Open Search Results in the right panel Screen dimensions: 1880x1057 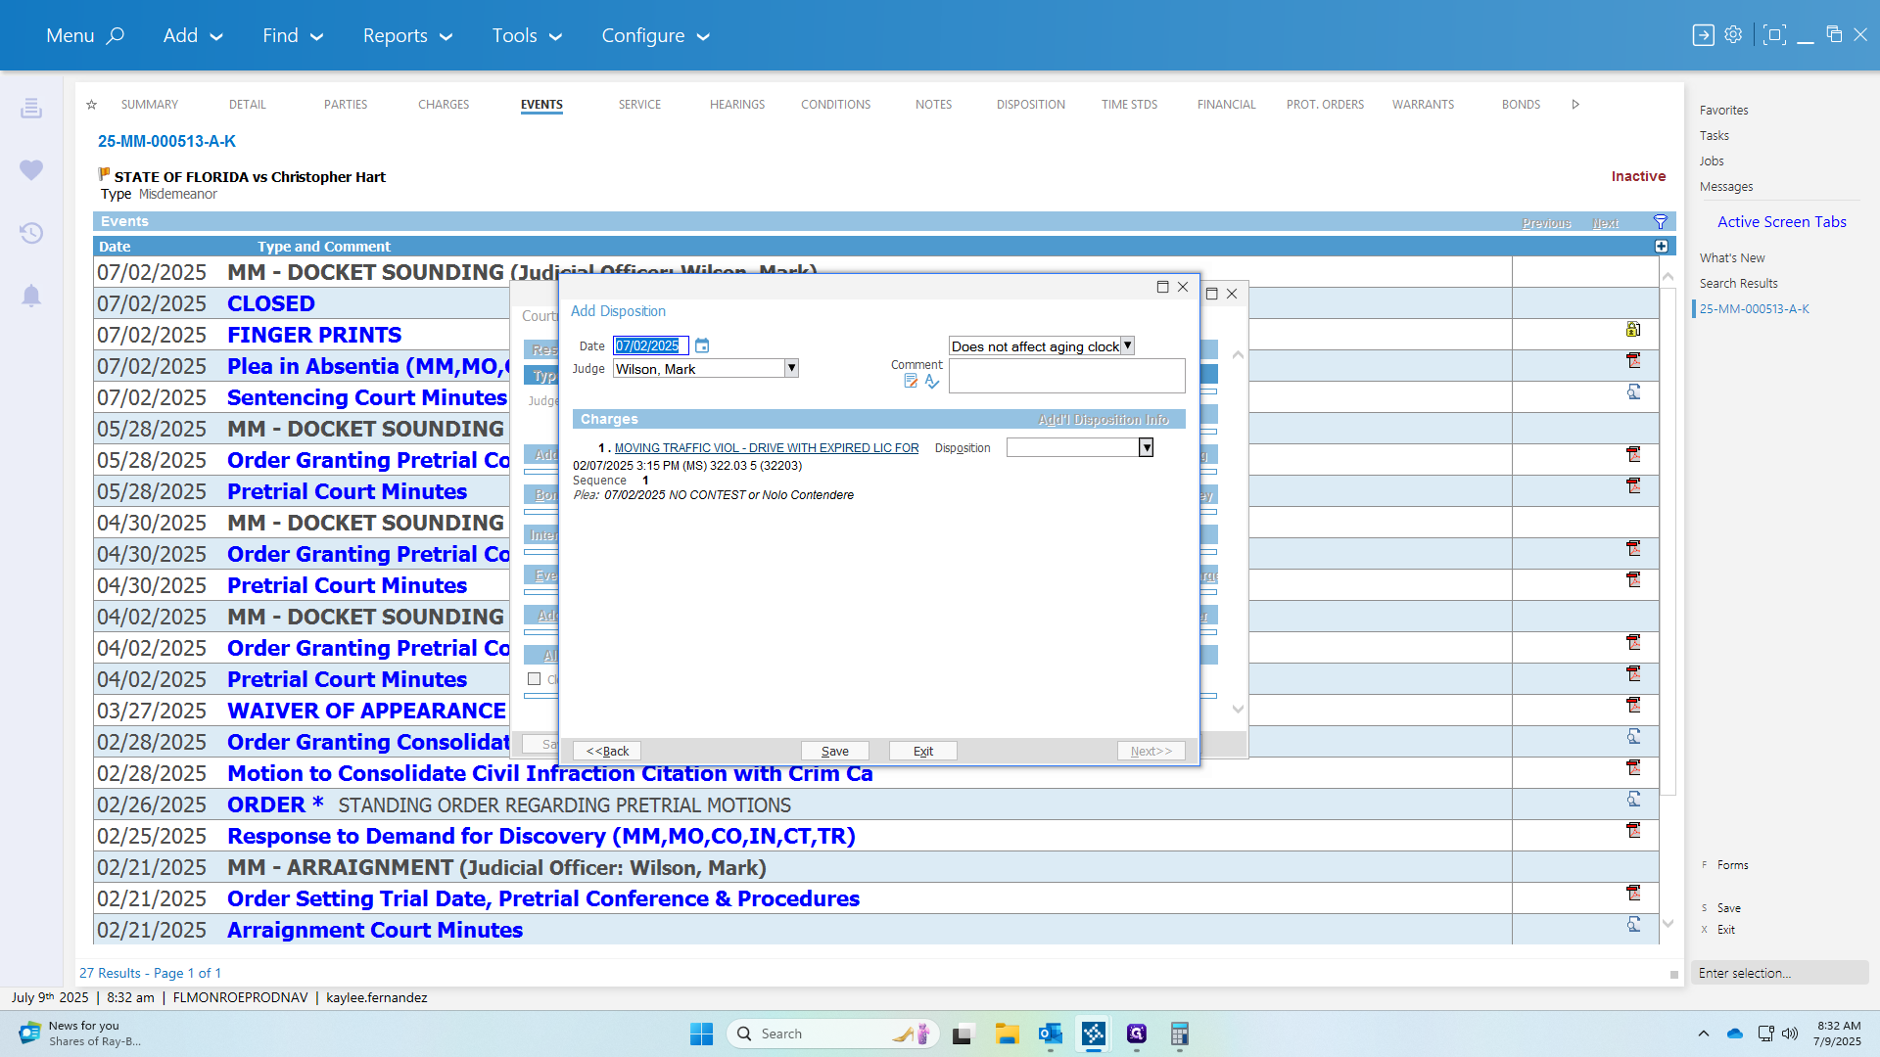[1738, 284]
